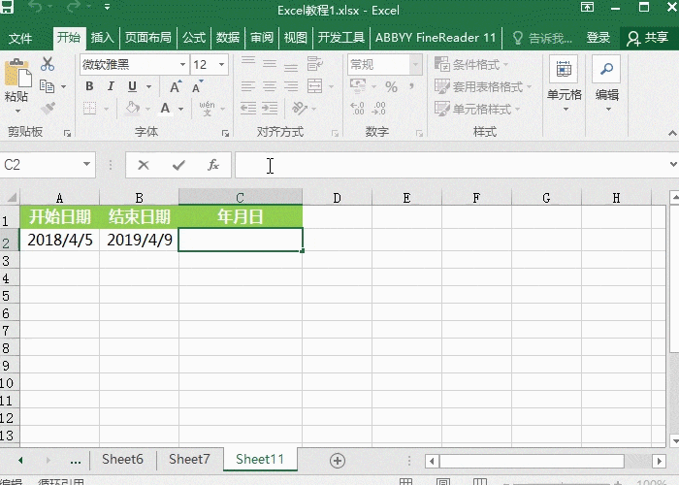Open 单元格样式 cell styles menu

coord(477,109)
